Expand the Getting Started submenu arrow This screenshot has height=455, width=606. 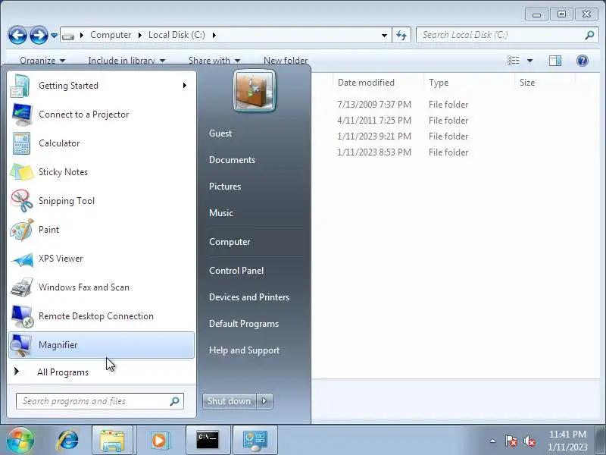pos(185,85)
